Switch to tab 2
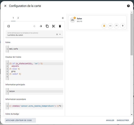Screen dimensions: 134x125 pos(18,18)
